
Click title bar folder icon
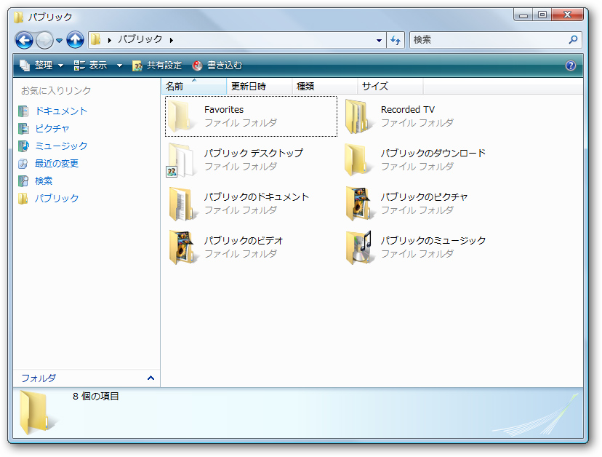coord(18,17)
